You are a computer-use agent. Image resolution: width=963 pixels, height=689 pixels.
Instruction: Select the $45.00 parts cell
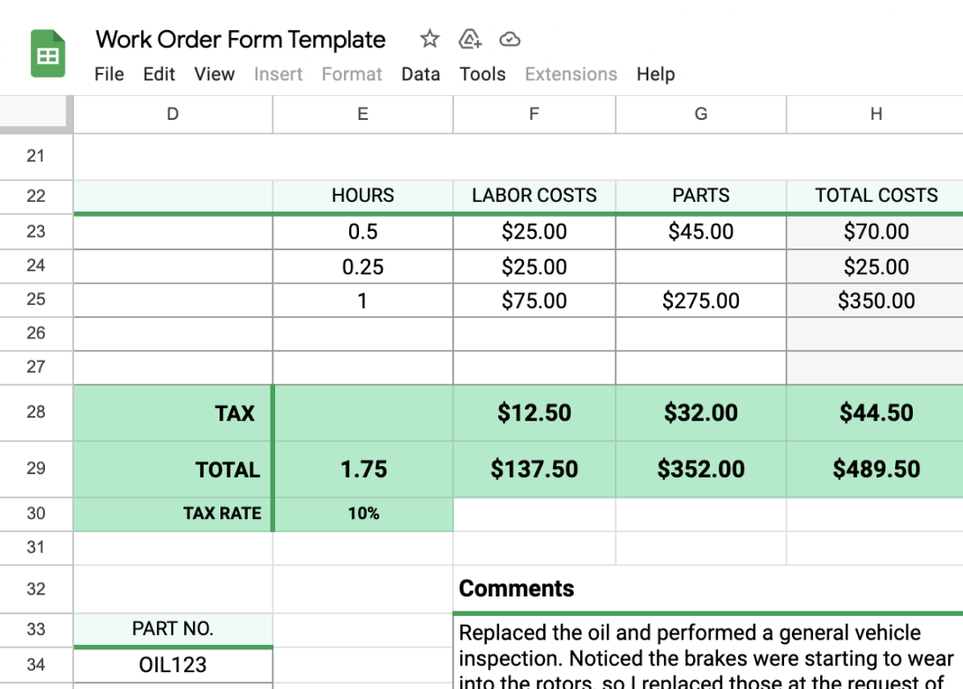[x=701, y=232]
